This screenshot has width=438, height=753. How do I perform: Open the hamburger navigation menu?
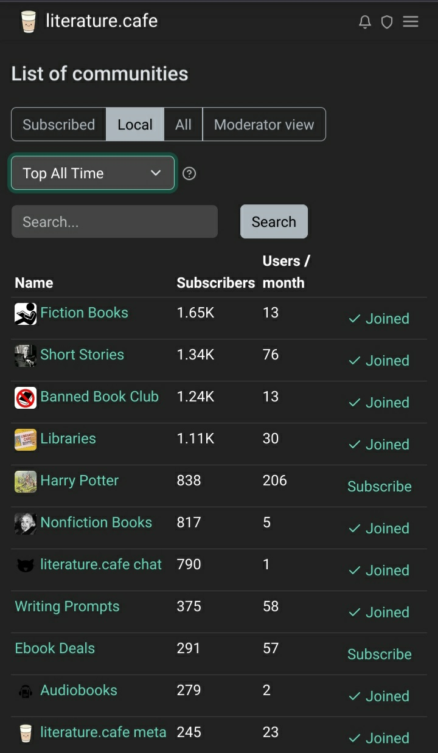(411, 22)
